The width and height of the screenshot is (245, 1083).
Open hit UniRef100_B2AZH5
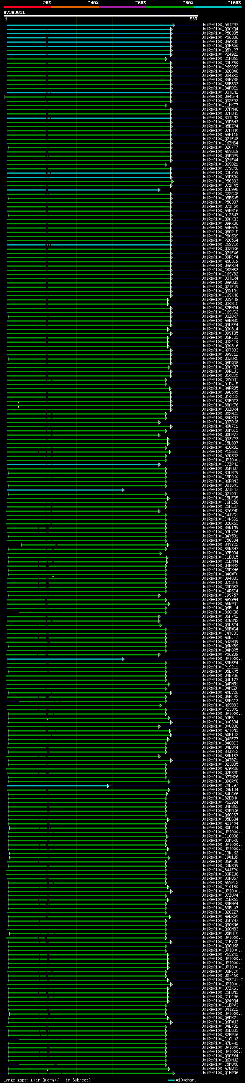[x=219, y=511]
